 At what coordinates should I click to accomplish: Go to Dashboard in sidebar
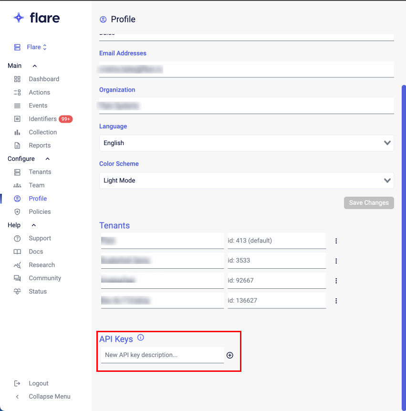coord(43,79)
